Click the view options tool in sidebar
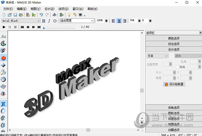The height and width of the screenshot is (136, 202). (x=3, y=86)
